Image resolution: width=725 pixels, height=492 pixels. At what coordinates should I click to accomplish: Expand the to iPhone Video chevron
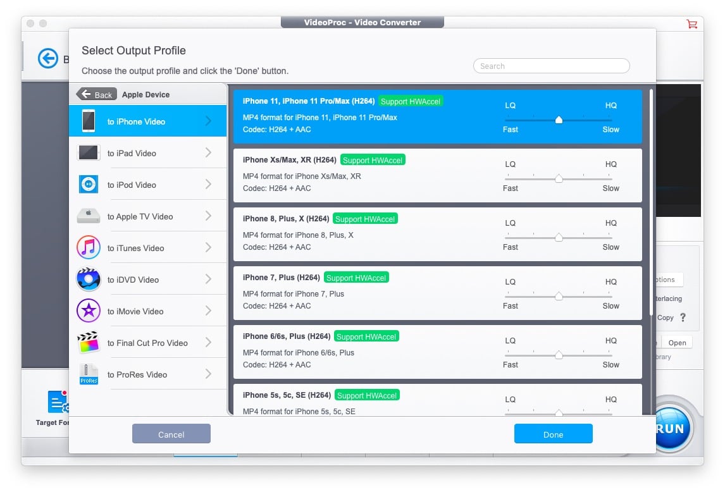tap(209, 121)
